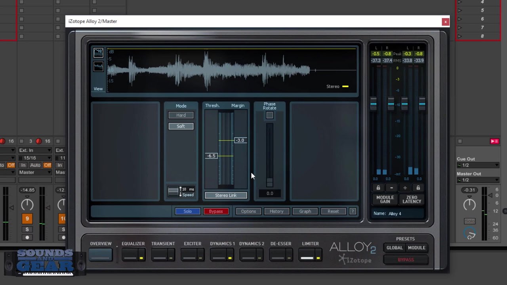The height and width of the screenshot is (285, 507).
Task: Set track 9 monitor to Off
Action: point(48,165)
